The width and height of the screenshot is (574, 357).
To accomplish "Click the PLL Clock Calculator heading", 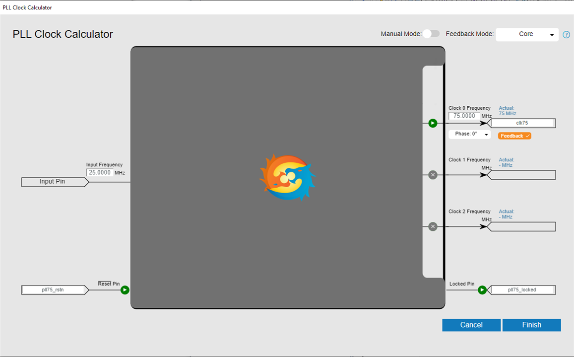I will coord(63,34).
